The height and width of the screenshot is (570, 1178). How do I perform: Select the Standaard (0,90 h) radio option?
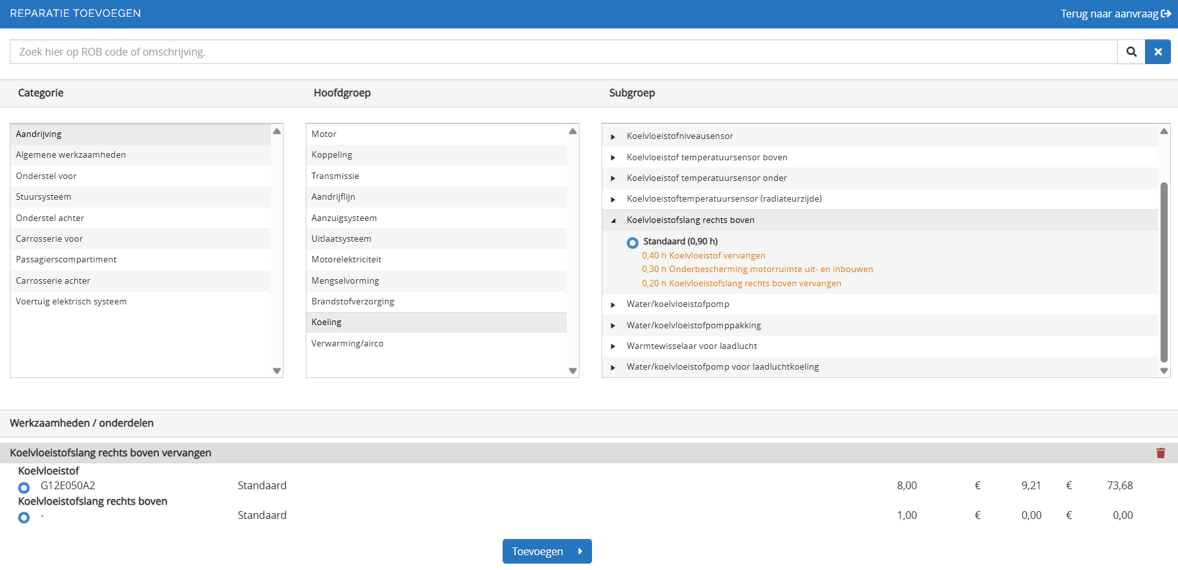633,242
